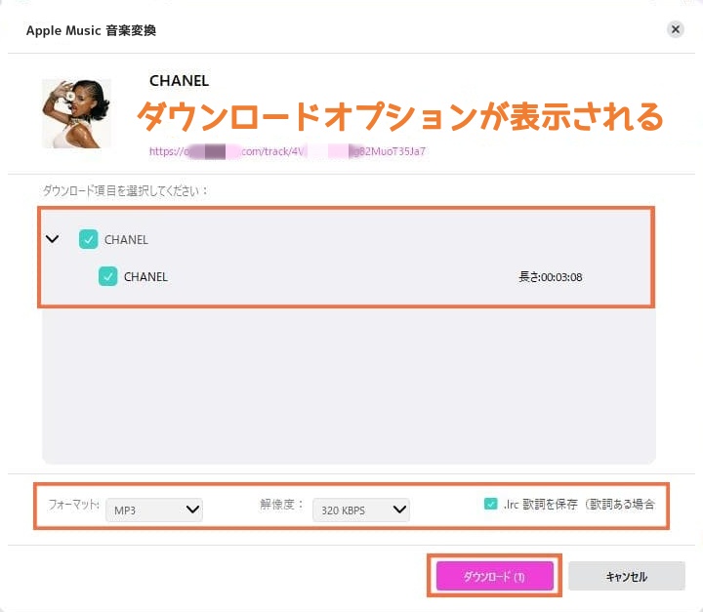Toggle the .lrc 歌詞を保存 checkbox
Image resolution: width=703 pixels, height=612 pixels.
[x=490, y=505]
